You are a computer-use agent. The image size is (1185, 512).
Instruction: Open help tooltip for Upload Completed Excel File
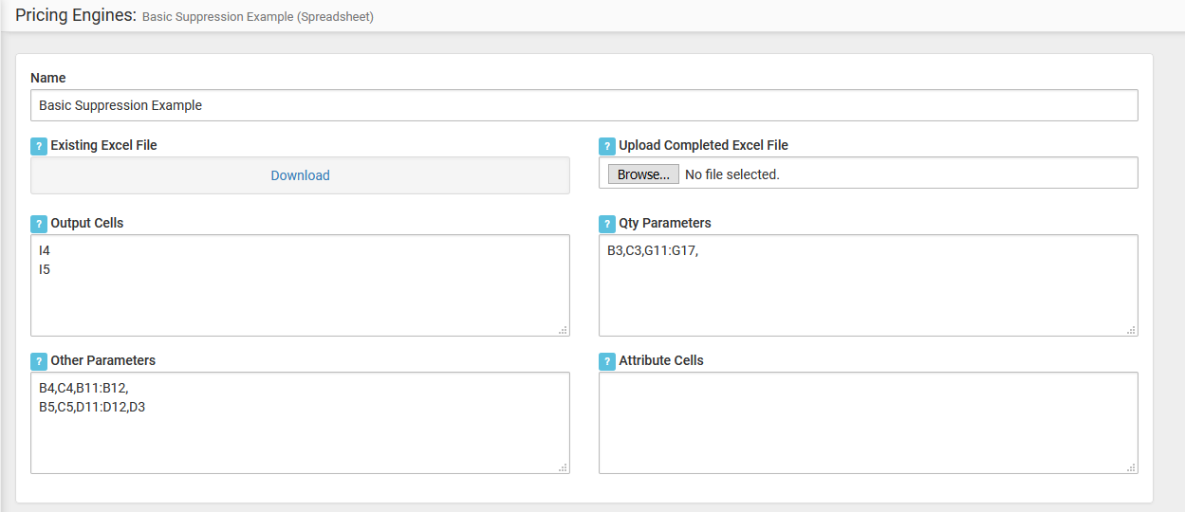(607, 146)
